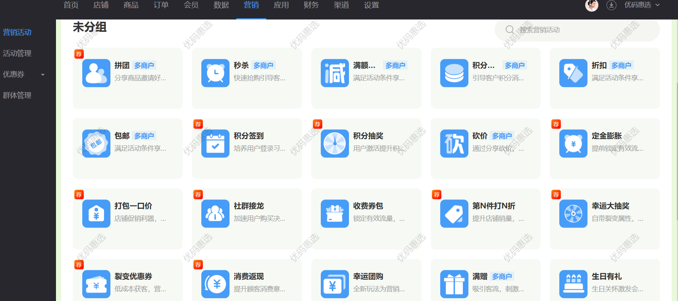The height and width of the screenshot is (301, 678).
Task: Click the user avatar in the header
Action: click(x=592, y=5)
